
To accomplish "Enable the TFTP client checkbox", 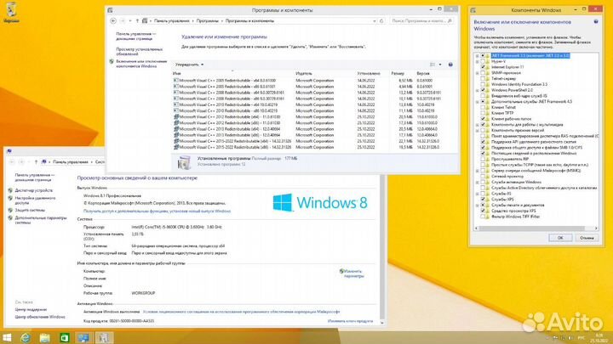I will [x=483, y=113].
